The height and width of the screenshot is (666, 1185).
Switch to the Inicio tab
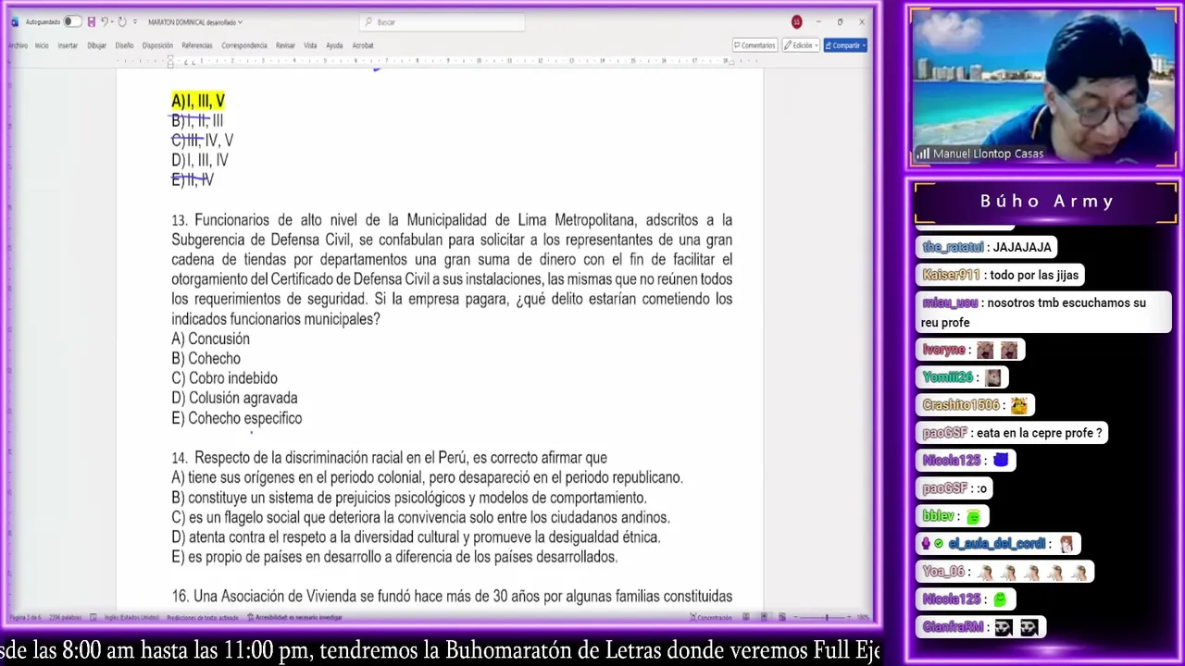tap(42, 45)
